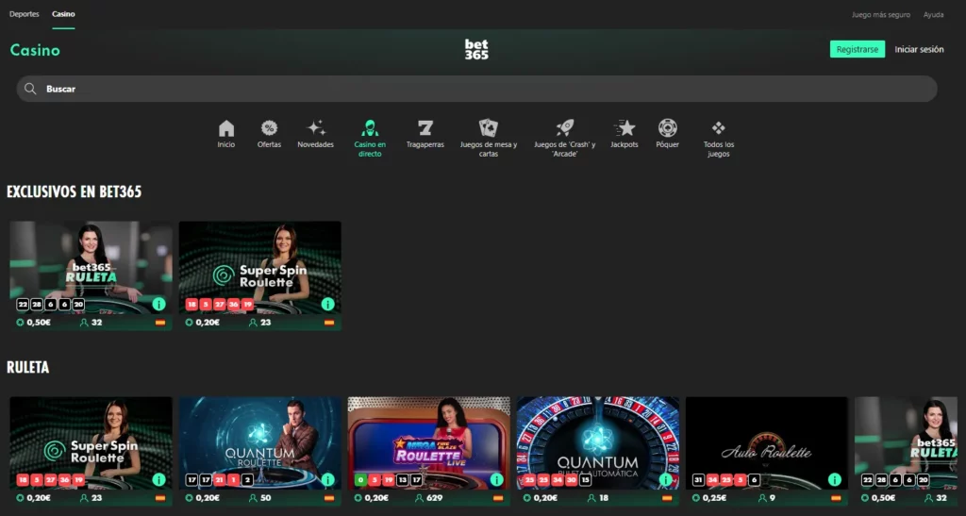The image size is (966, 516).
Task: Show info for Quantum Roulette card
Action: [327, 479]
